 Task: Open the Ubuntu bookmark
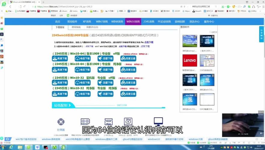pyautogui.click(x=63, y=11)
